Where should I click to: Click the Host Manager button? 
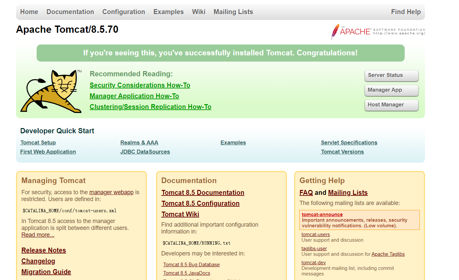click(x=392, y=105)
